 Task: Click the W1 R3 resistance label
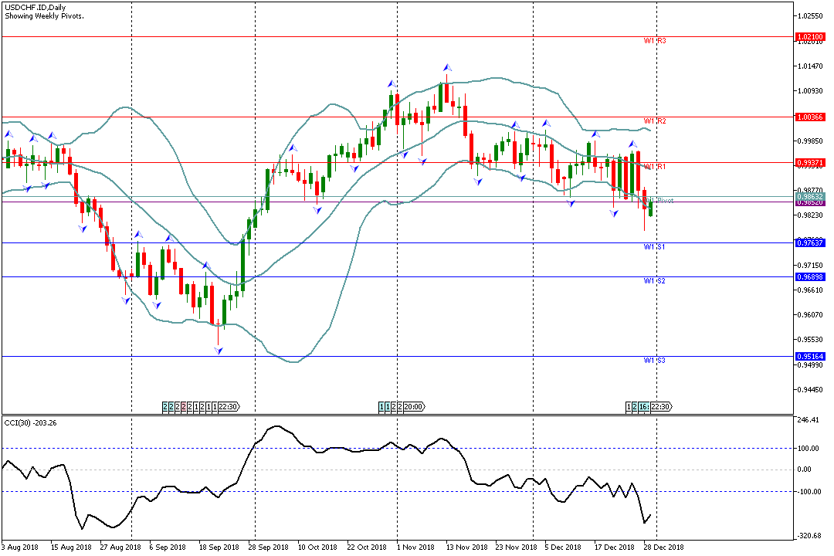point(655,41)
